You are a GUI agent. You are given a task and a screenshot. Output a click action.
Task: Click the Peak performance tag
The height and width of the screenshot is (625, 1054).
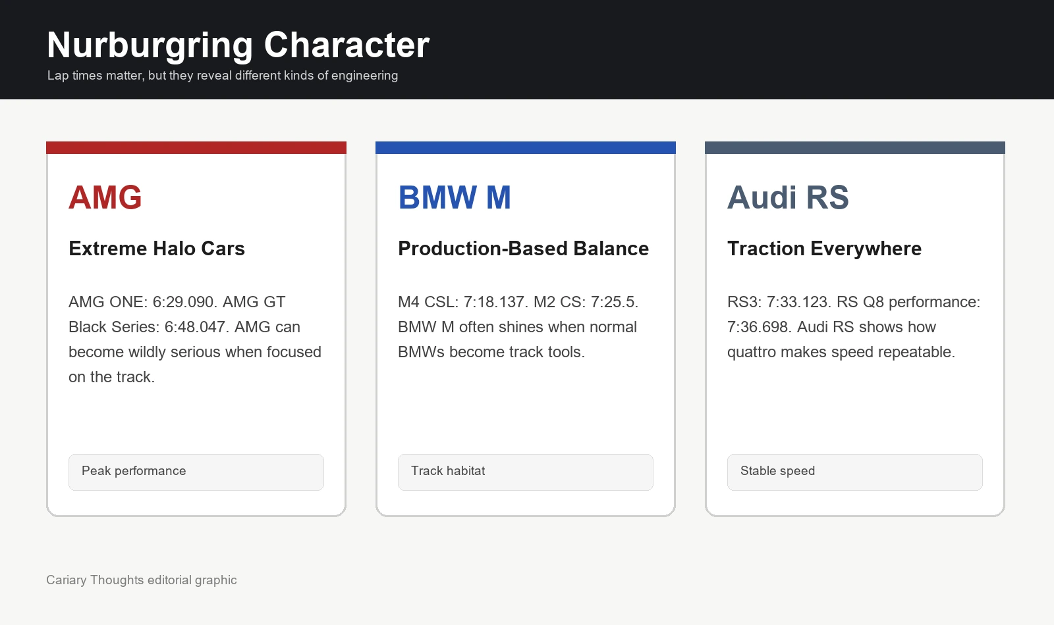click(x=196, y=472)
